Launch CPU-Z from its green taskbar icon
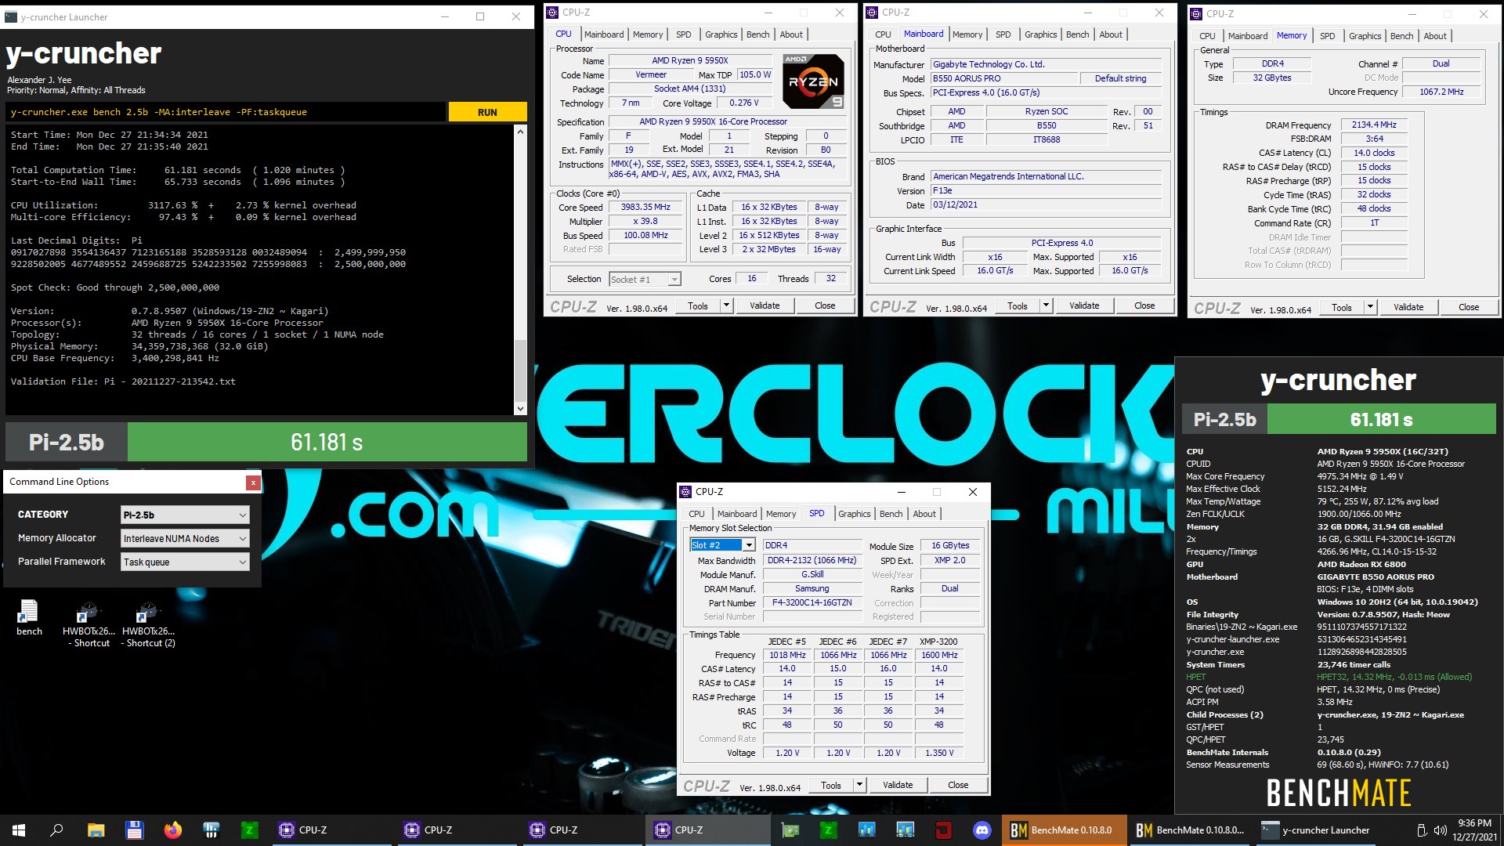 click(x=829, y=830)
